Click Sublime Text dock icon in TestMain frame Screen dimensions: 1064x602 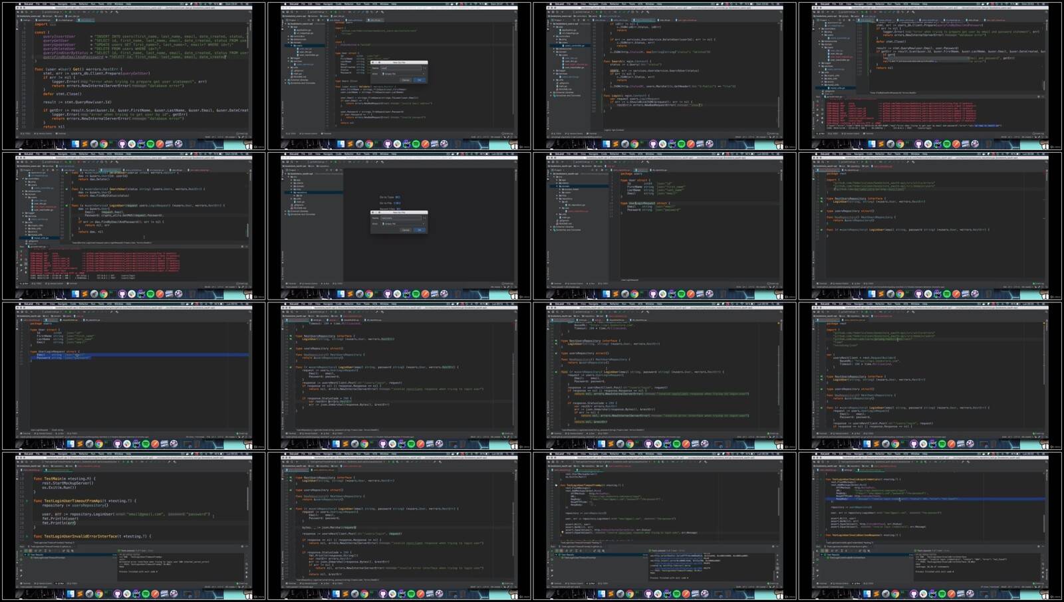pyautogui.click(x=80, y=593)
